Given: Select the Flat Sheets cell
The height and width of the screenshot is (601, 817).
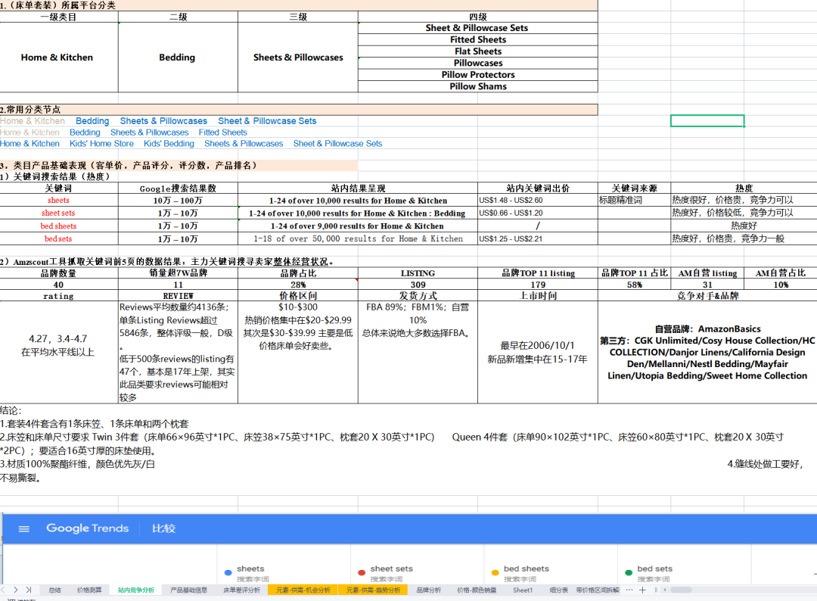Looking at the screenshot, I should point(478,51).
